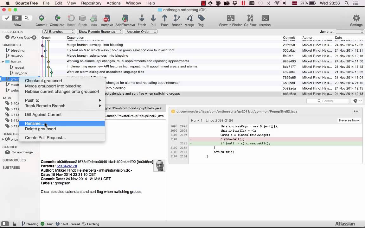Click the macOS Spotlight search icon
The height and width of the screenshot is (228, 365).
pyautogui.click(x=347, y=3)
